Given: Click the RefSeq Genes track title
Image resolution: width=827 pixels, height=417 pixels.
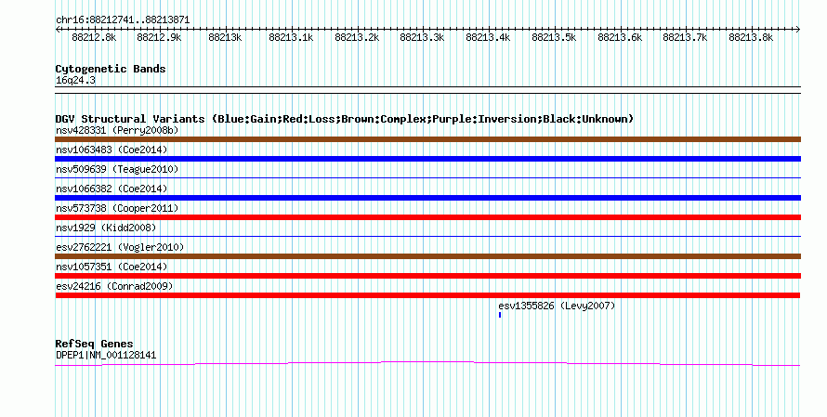Looking at the screenshot, I should coord(94,344).
